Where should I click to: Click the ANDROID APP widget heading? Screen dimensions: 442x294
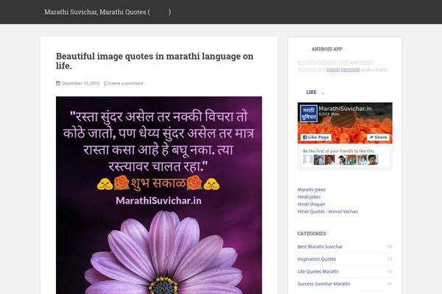tap(327, 49)
